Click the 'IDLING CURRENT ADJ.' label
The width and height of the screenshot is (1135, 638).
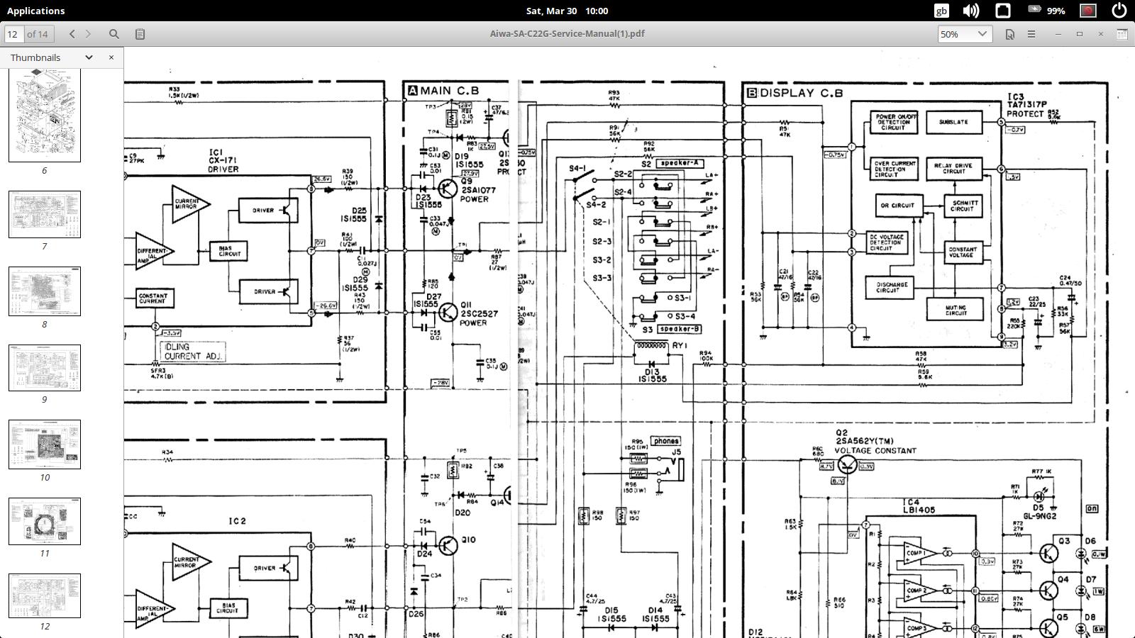[194, 352]
